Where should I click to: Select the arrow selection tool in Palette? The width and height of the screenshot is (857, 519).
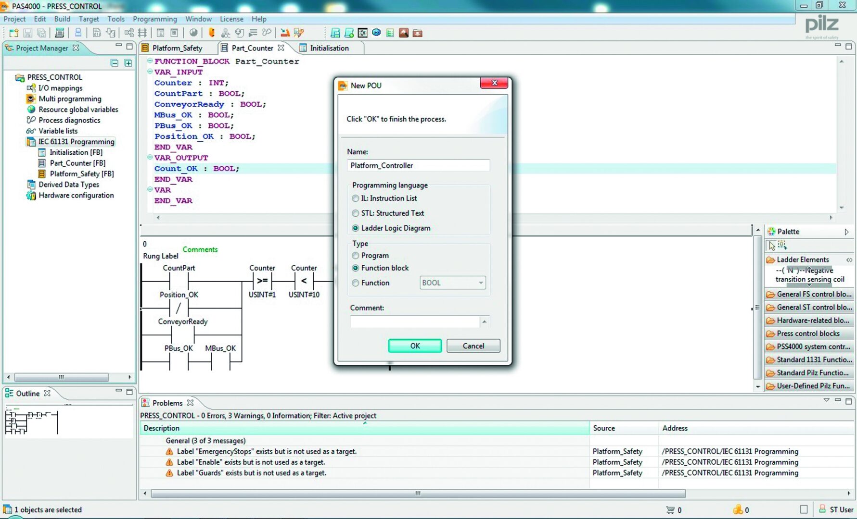coord(771,246)
